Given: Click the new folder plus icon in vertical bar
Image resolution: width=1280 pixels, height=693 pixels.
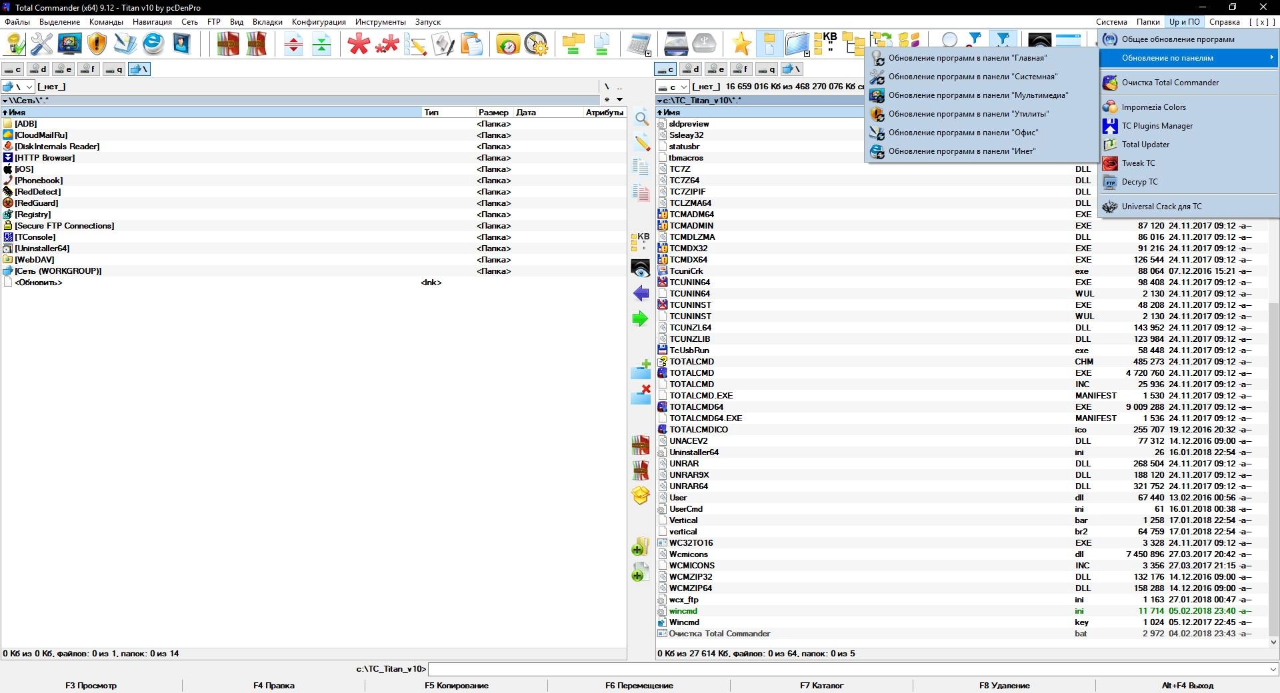Looking at the screenshot, I should click(x=641, y=369).
